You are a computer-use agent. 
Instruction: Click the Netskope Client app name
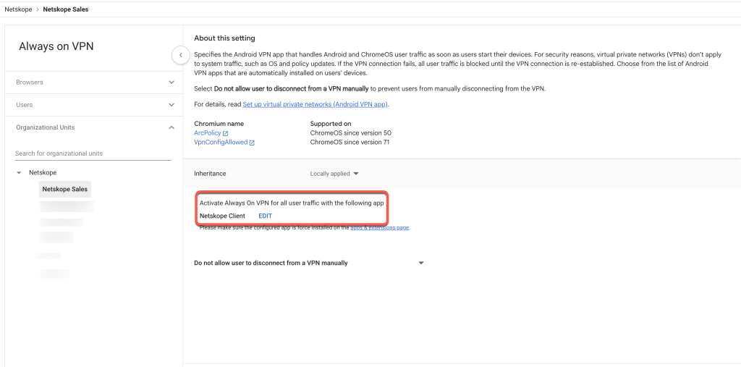(223, 216)
